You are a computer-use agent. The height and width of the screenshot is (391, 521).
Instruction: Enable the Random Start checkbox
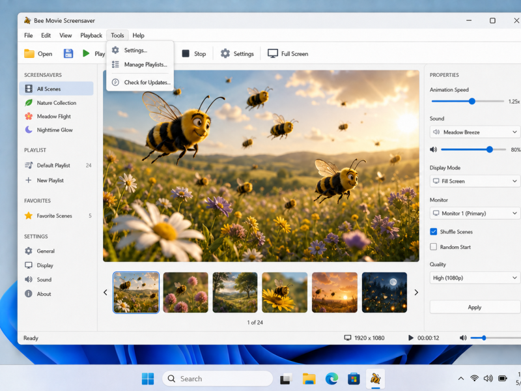[433, 247]
